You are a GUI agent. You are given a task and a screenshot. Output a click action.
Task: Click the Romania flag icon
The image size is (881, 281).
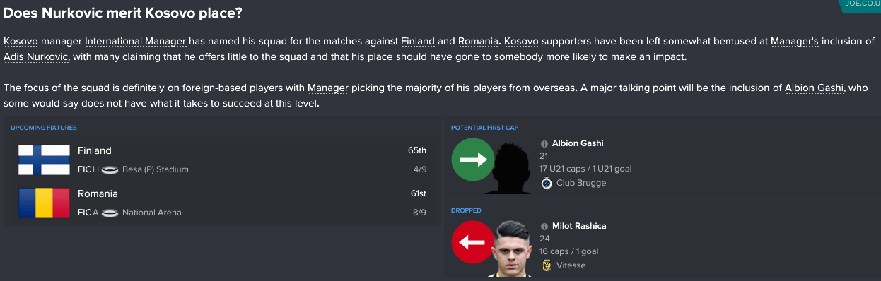pos(44,203)
